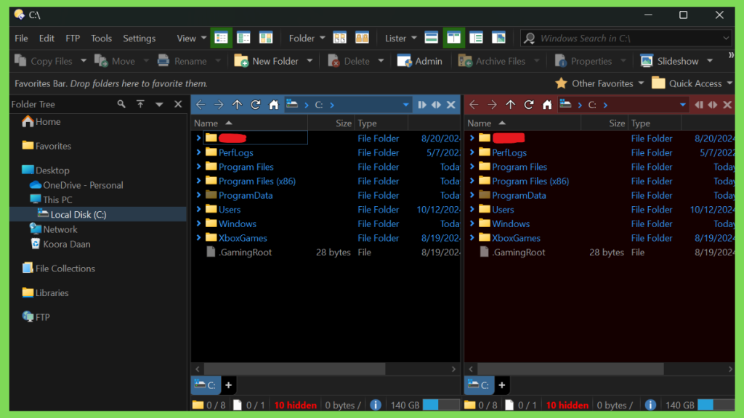
Task: Open the Slideshow dropdown arrow
Action: tap(710, 61)
